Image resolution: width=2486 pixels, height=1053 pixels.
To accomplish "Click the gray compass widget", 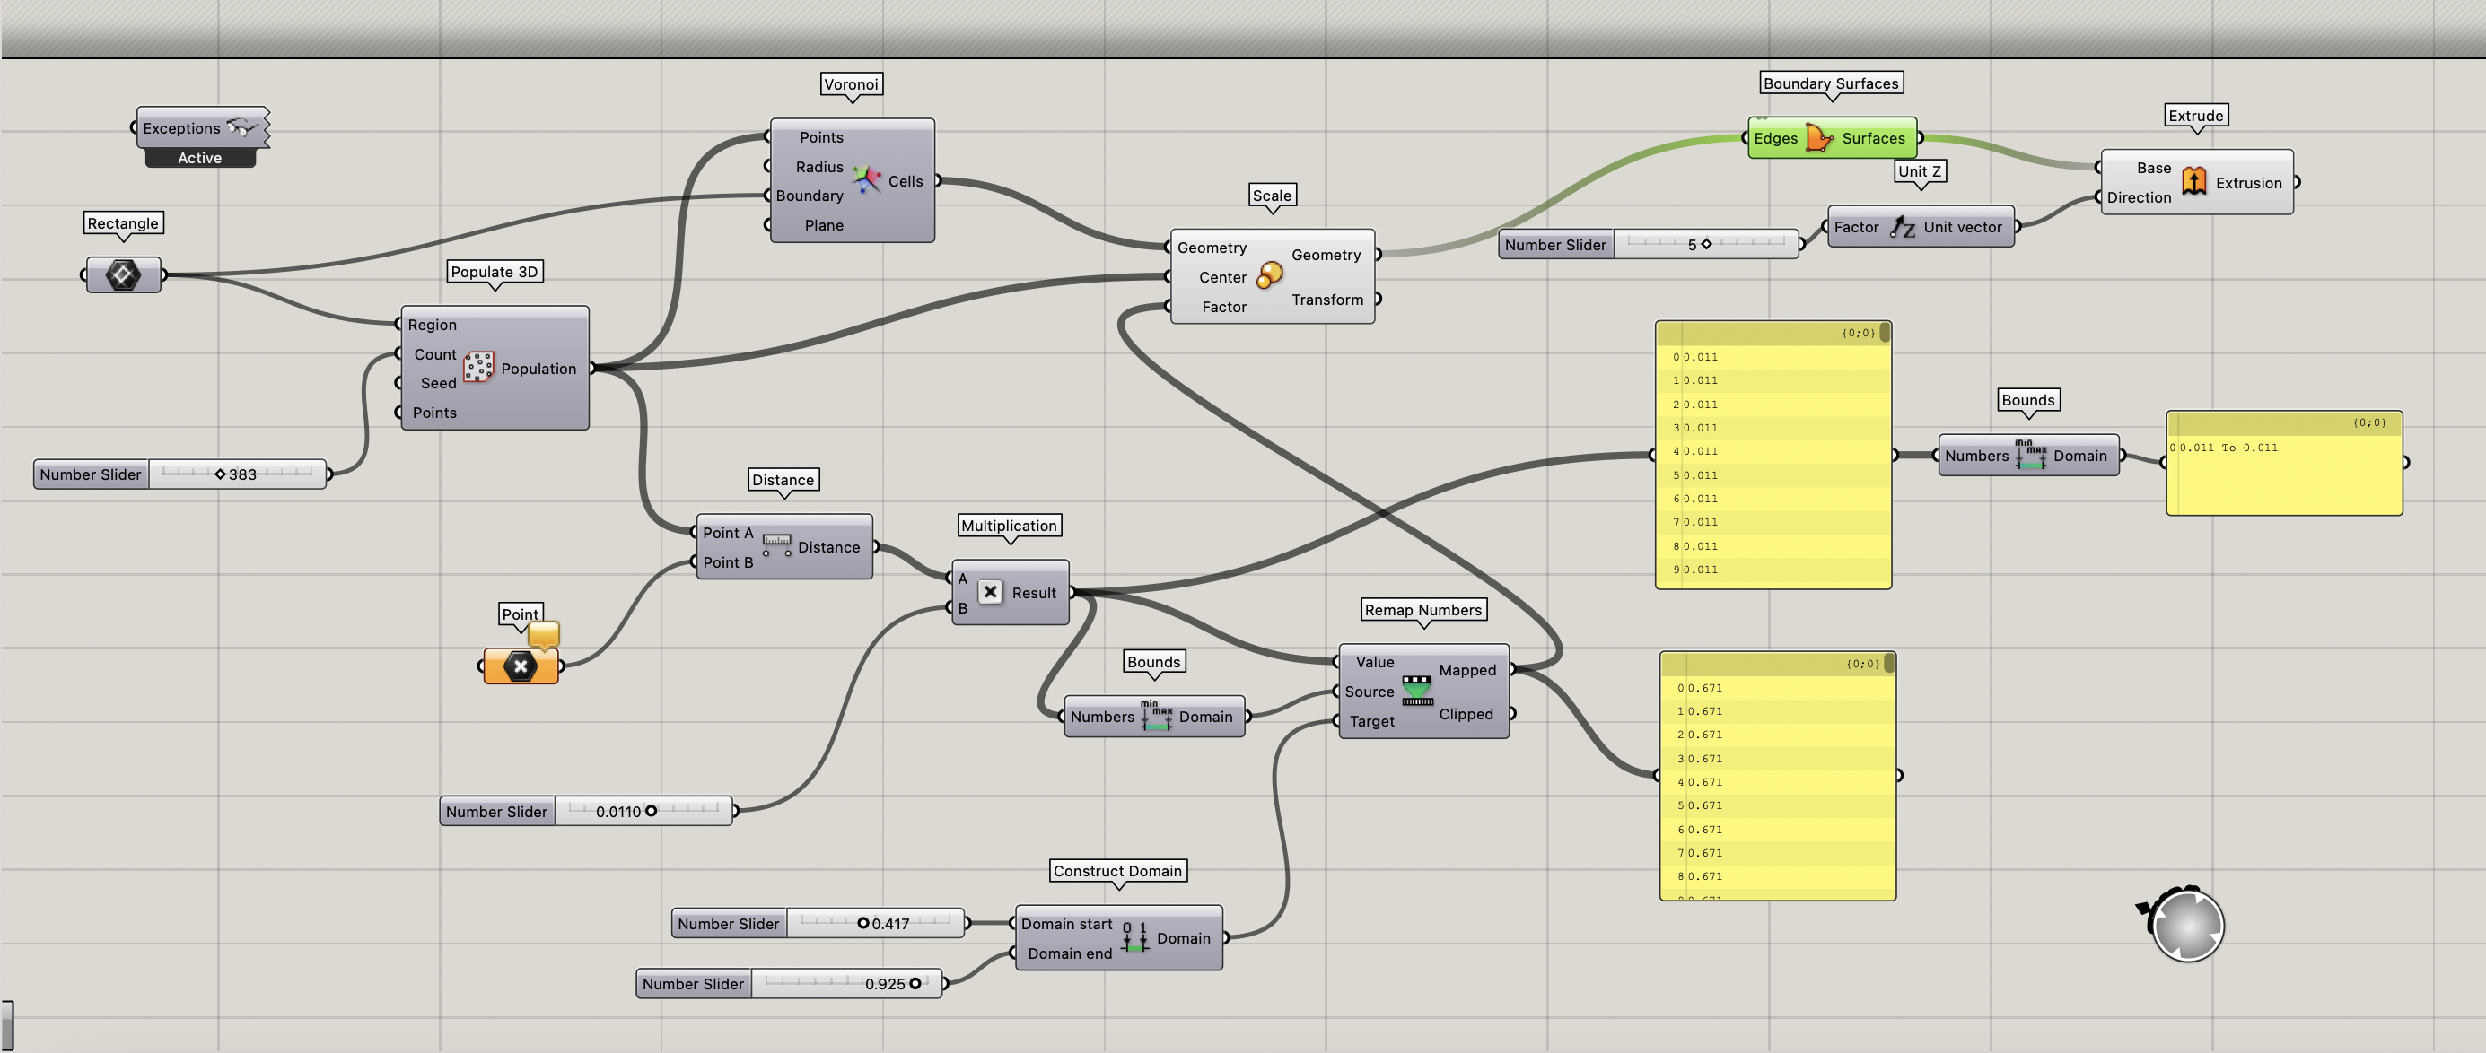I will pos(2187,924).
